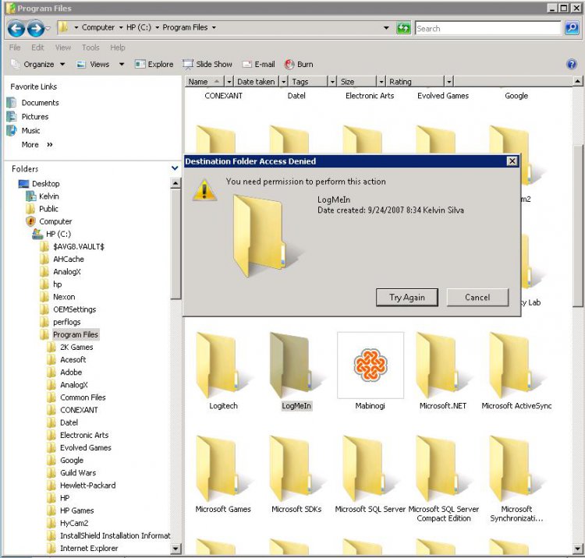
Task: Open the Help menu
Action: (118, 48)
